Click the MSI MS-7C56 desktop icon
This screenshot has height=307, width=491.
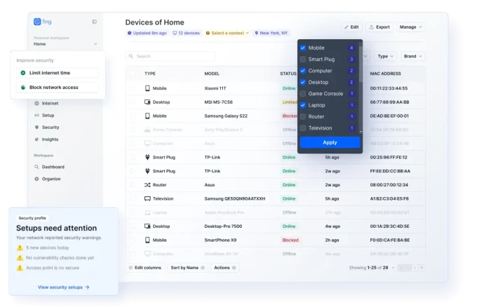147,102
